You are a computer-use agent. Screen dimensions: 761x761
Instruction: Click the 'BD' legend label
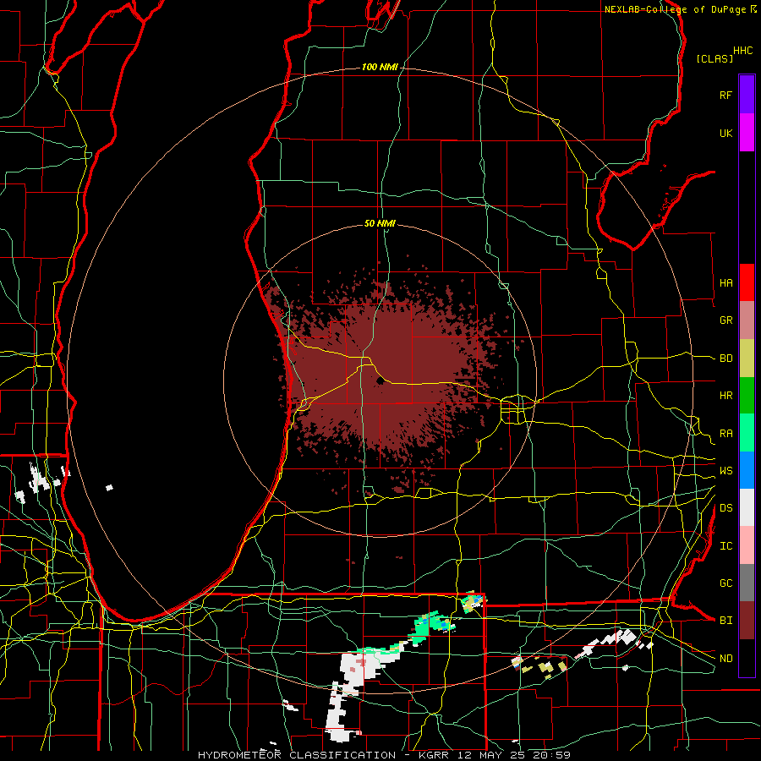725,359
